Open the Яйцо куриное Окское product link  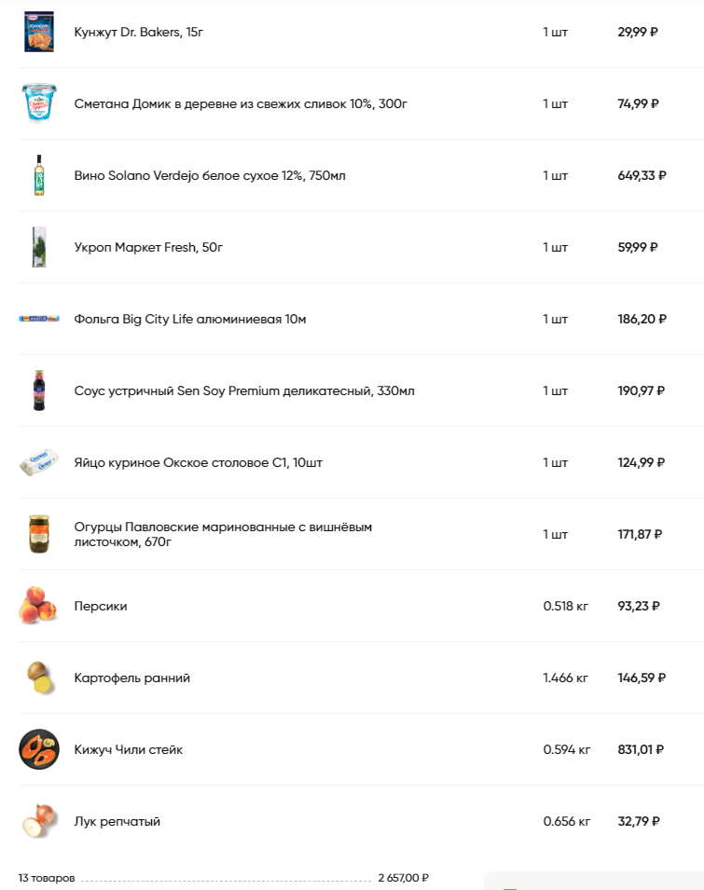click(x=198, y=462)
